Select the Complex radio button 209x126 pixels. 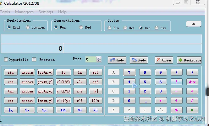click(x=28, y=27)
